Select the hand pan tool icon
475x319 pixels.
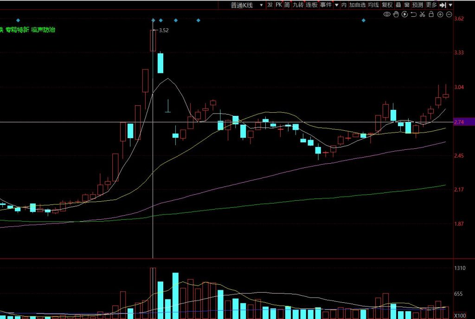[x=396, y=14]
